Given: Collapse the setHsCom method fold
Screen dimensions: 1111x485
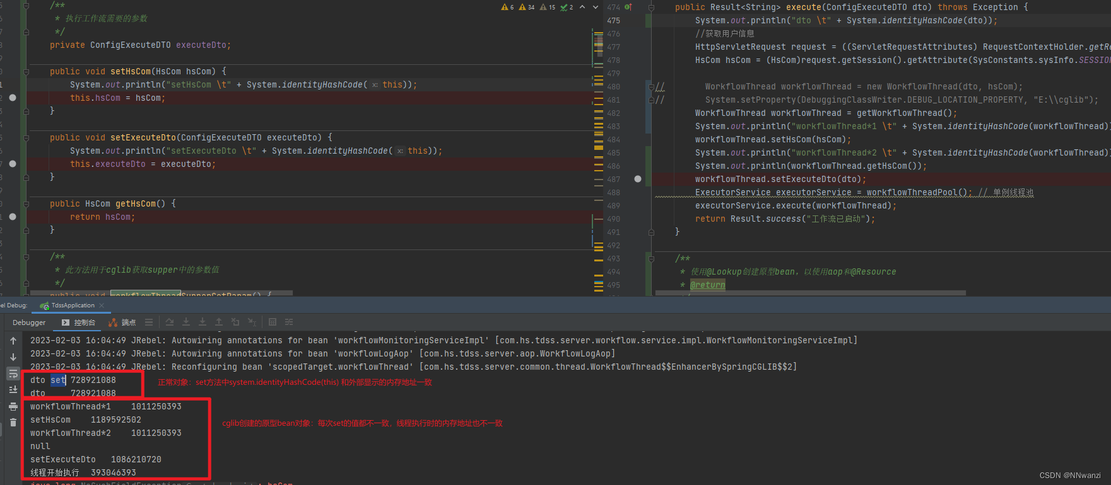Looking at the screenshot, I should click(26, 72).
